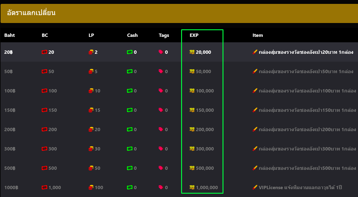Click the green Cash icon in the 500฿ row

tap(130, 168)
